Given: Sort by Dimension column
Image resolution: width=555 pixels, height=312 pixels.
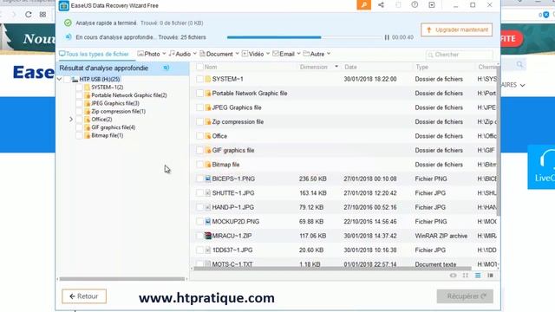Looking at the screenshot, I should 314,67.
